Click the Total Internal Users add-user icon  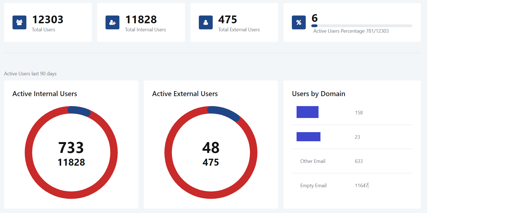[x=112, y=22]
